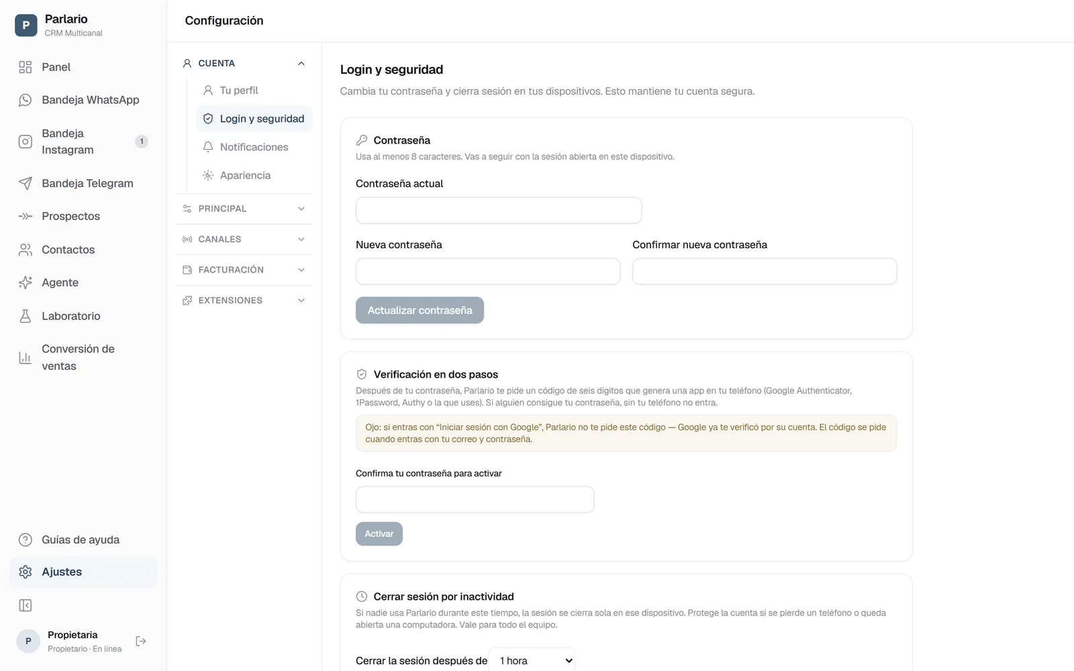Click the Activar two-step button
The height and width of the screenshot is (671, 1074).
point(379,534)
